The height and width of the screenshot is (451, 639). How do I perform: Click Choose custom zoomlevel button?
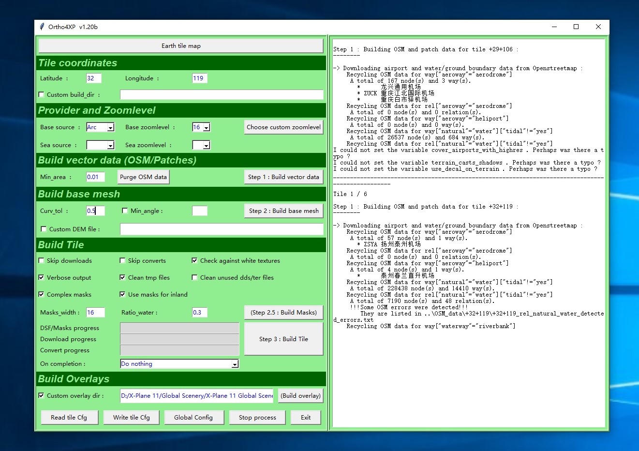tap(283, 127)
